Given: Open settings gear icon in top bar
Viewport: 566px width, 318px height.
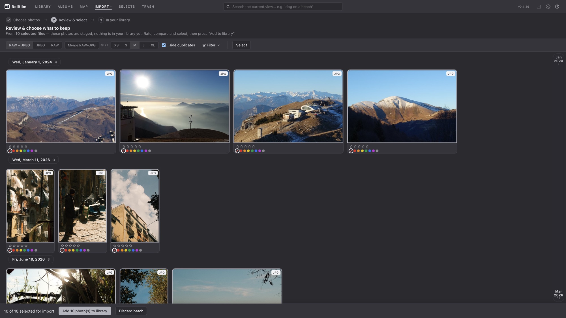Looking at the screenshot, I should pos(548,7).
